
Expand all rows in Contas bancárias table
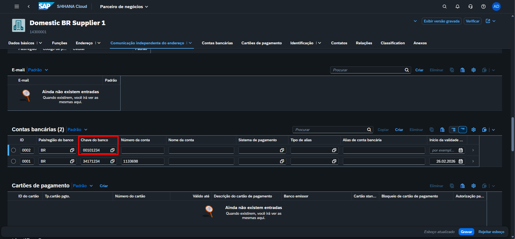[x=453, y=130]
